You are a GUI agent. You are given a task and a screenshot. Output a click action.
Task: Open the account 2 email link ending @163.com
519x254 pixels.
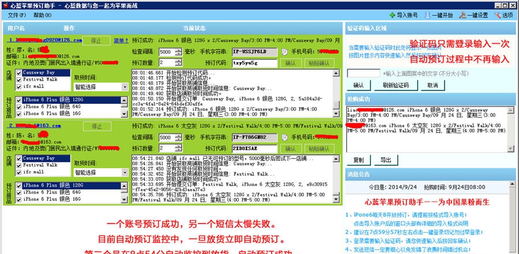coord(34,126)
